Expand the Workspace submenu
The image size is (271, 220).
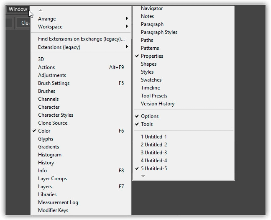tap(81, 27)
